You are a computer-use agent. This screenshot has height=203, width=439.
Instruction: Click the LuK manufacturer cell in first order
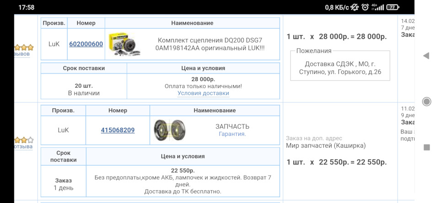54,44
